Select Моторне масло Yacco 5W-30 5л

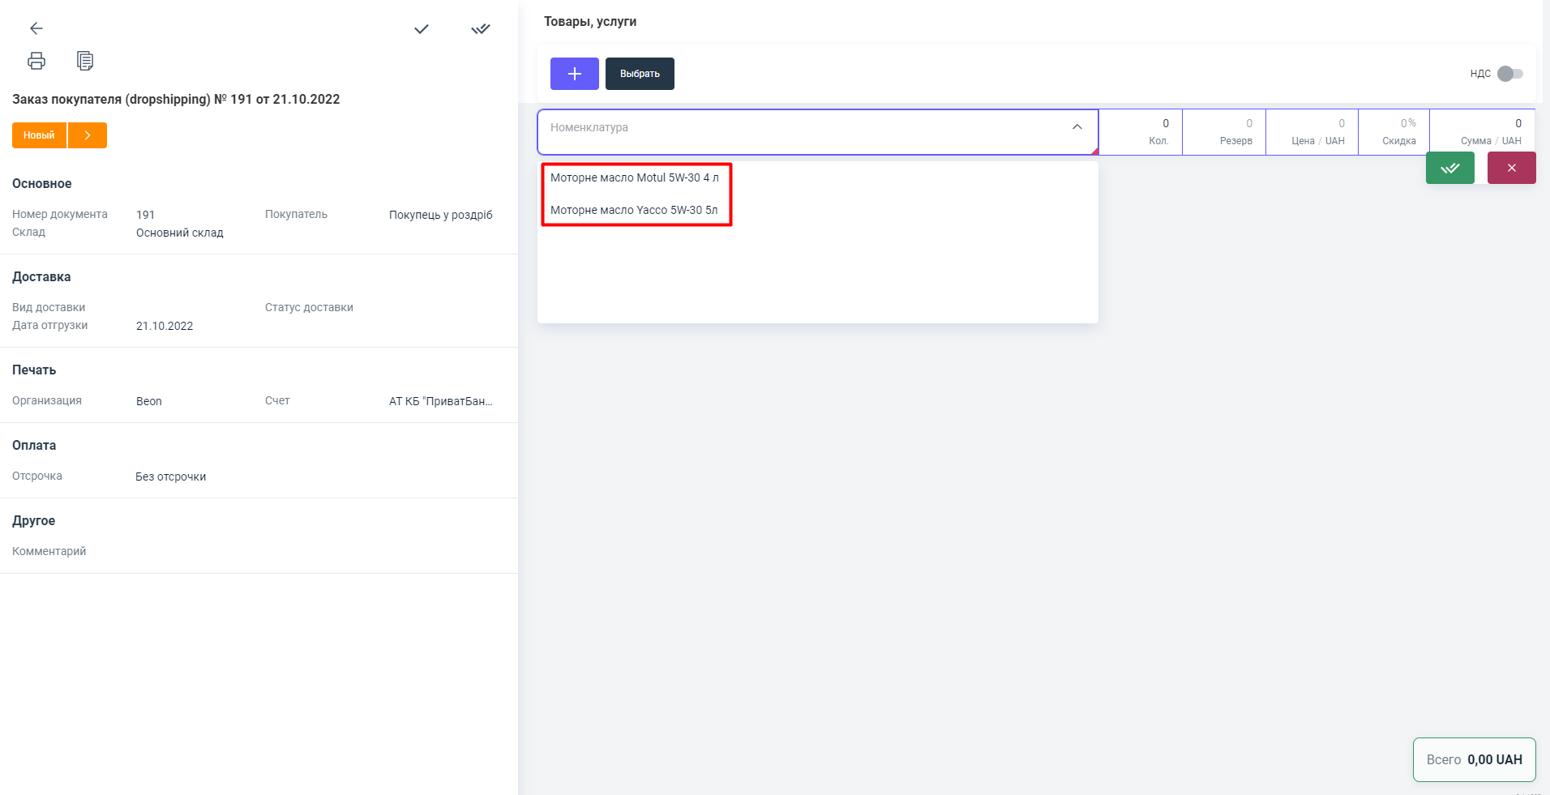point(634,210)
